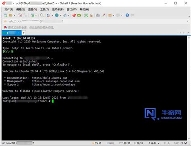
Task: Click the Font letter A icon
Action: pos(65,15)
